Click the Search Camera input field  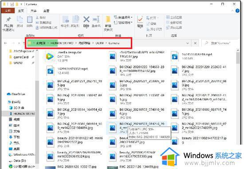coord(220,43)
